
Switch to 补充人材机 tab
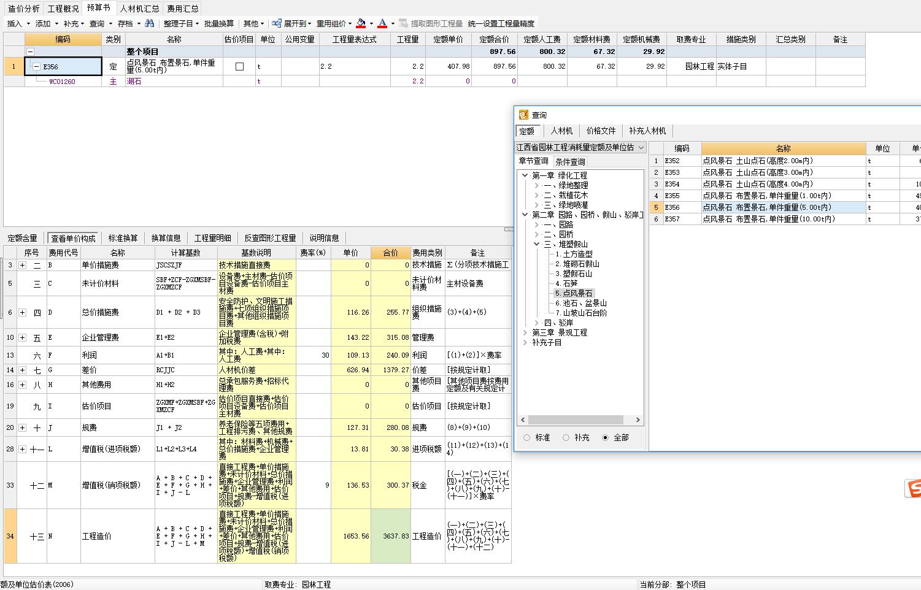[647, 131]
